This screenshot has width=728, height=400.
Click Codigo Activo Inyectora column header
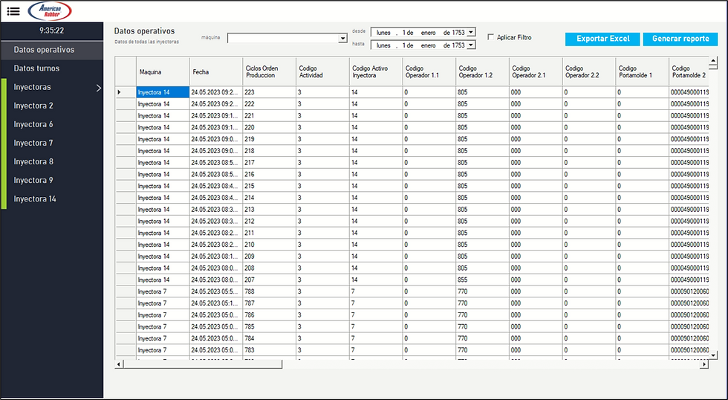point(376,72)
